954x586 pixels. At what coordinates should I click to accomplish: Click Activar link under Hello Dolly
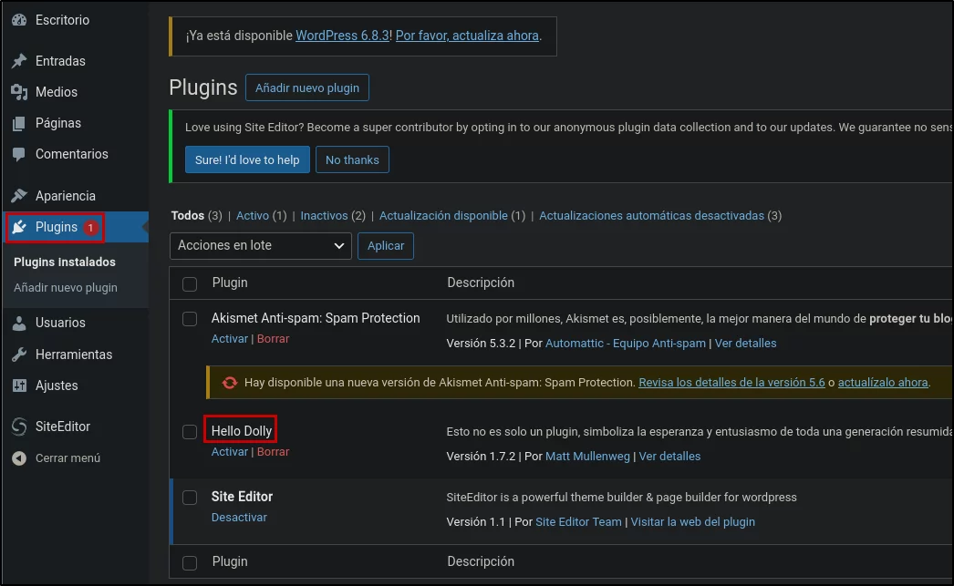(229, 452)
